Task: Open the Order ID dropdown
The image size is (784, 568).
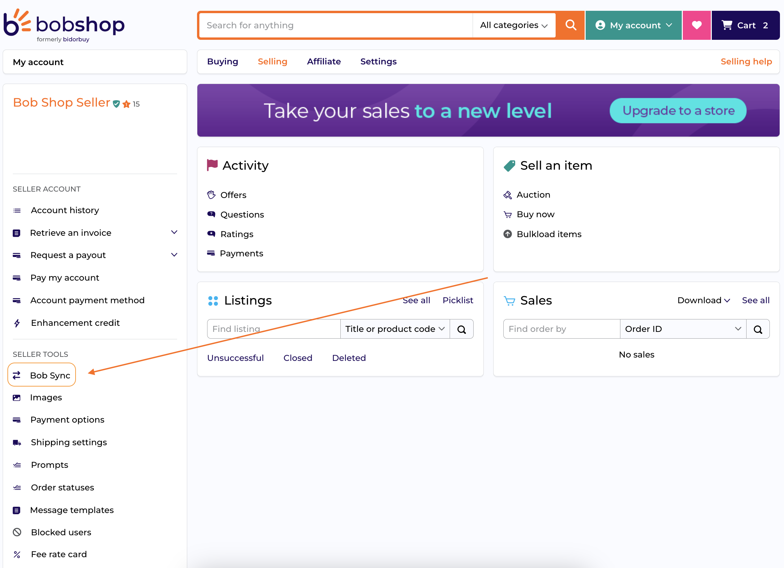Action: [x=683, y=329]
